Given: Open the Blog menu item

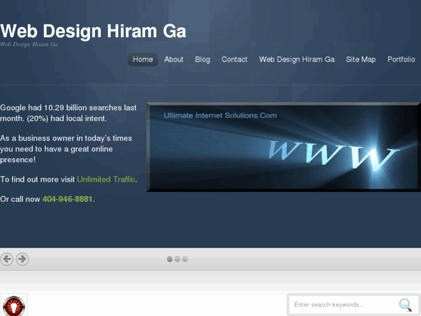Looking at the screenshot, I should coord(203,60).
